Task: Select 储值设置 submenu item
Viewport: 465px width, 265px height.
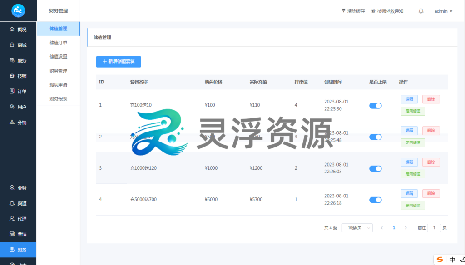Action: [58, 56]
